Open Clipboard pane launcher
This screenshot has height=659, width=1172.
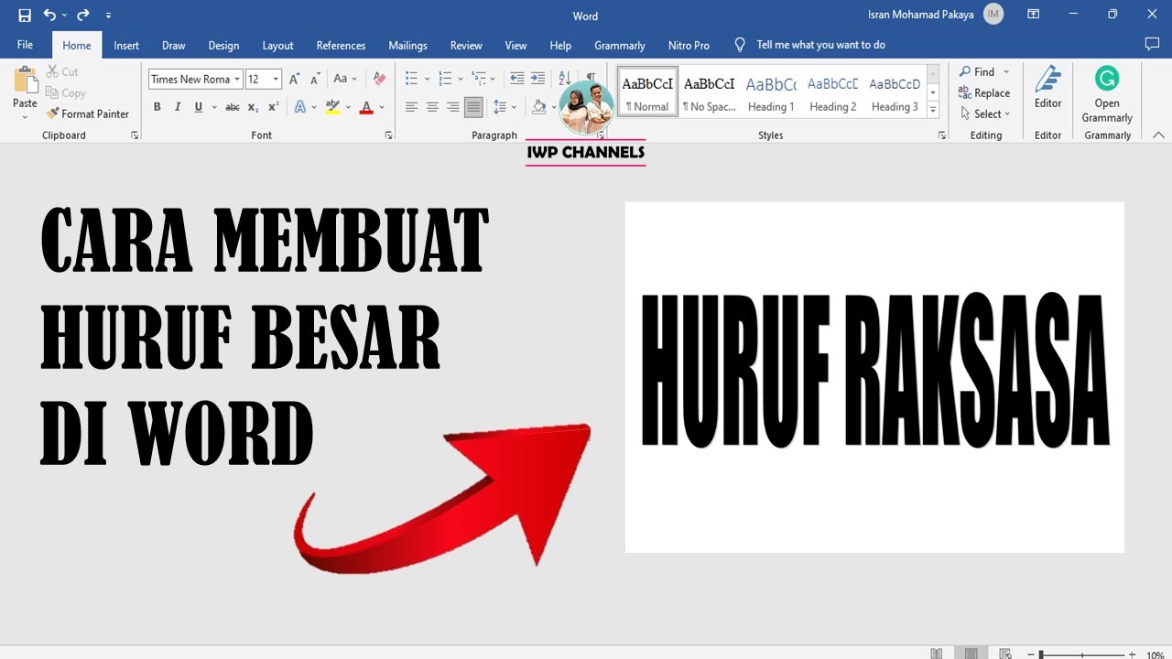(135, 135)
